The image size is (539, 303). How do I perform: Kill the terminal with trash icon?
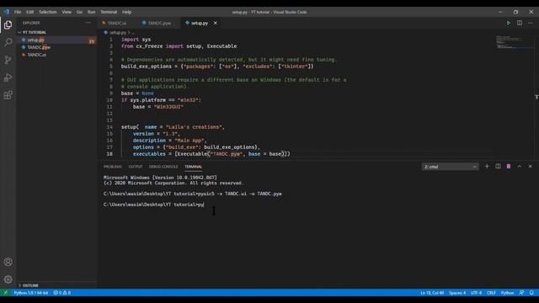[x=509, y=167]
